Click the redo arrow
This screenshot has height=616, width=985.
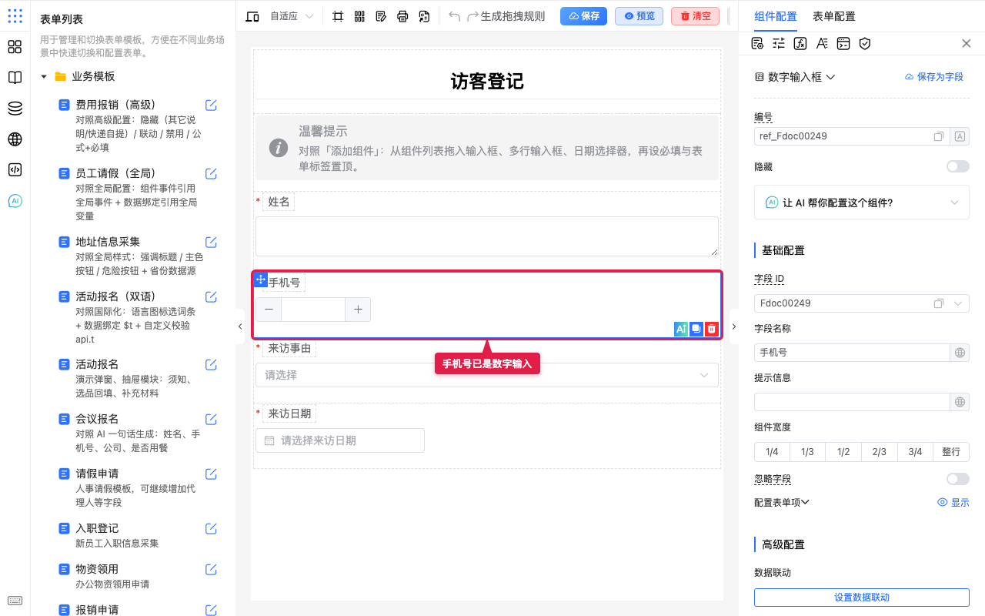473,16
